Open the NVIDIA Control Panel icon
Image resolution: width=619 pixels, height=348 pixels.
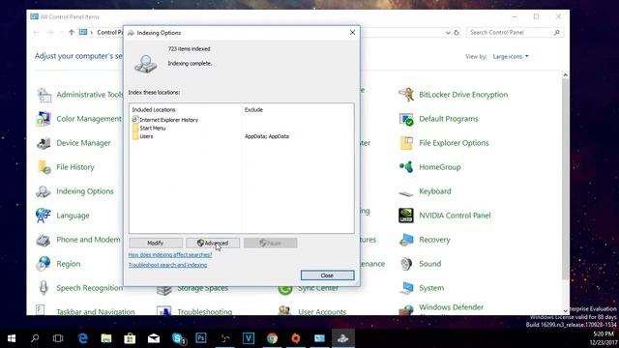[x=406, y=216]
